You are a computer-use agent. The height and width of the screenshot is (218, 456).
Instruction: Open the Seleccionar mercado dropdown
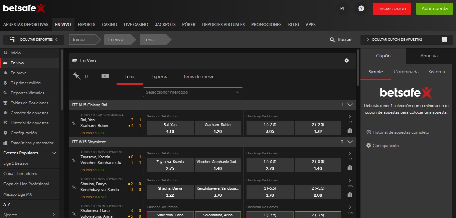[193, 92]
